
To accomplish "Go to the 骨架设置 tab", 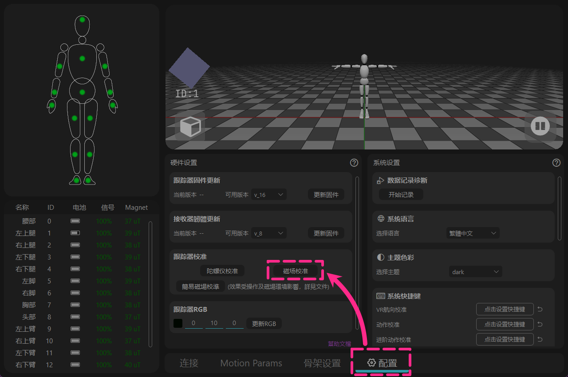I will (322, 363).
